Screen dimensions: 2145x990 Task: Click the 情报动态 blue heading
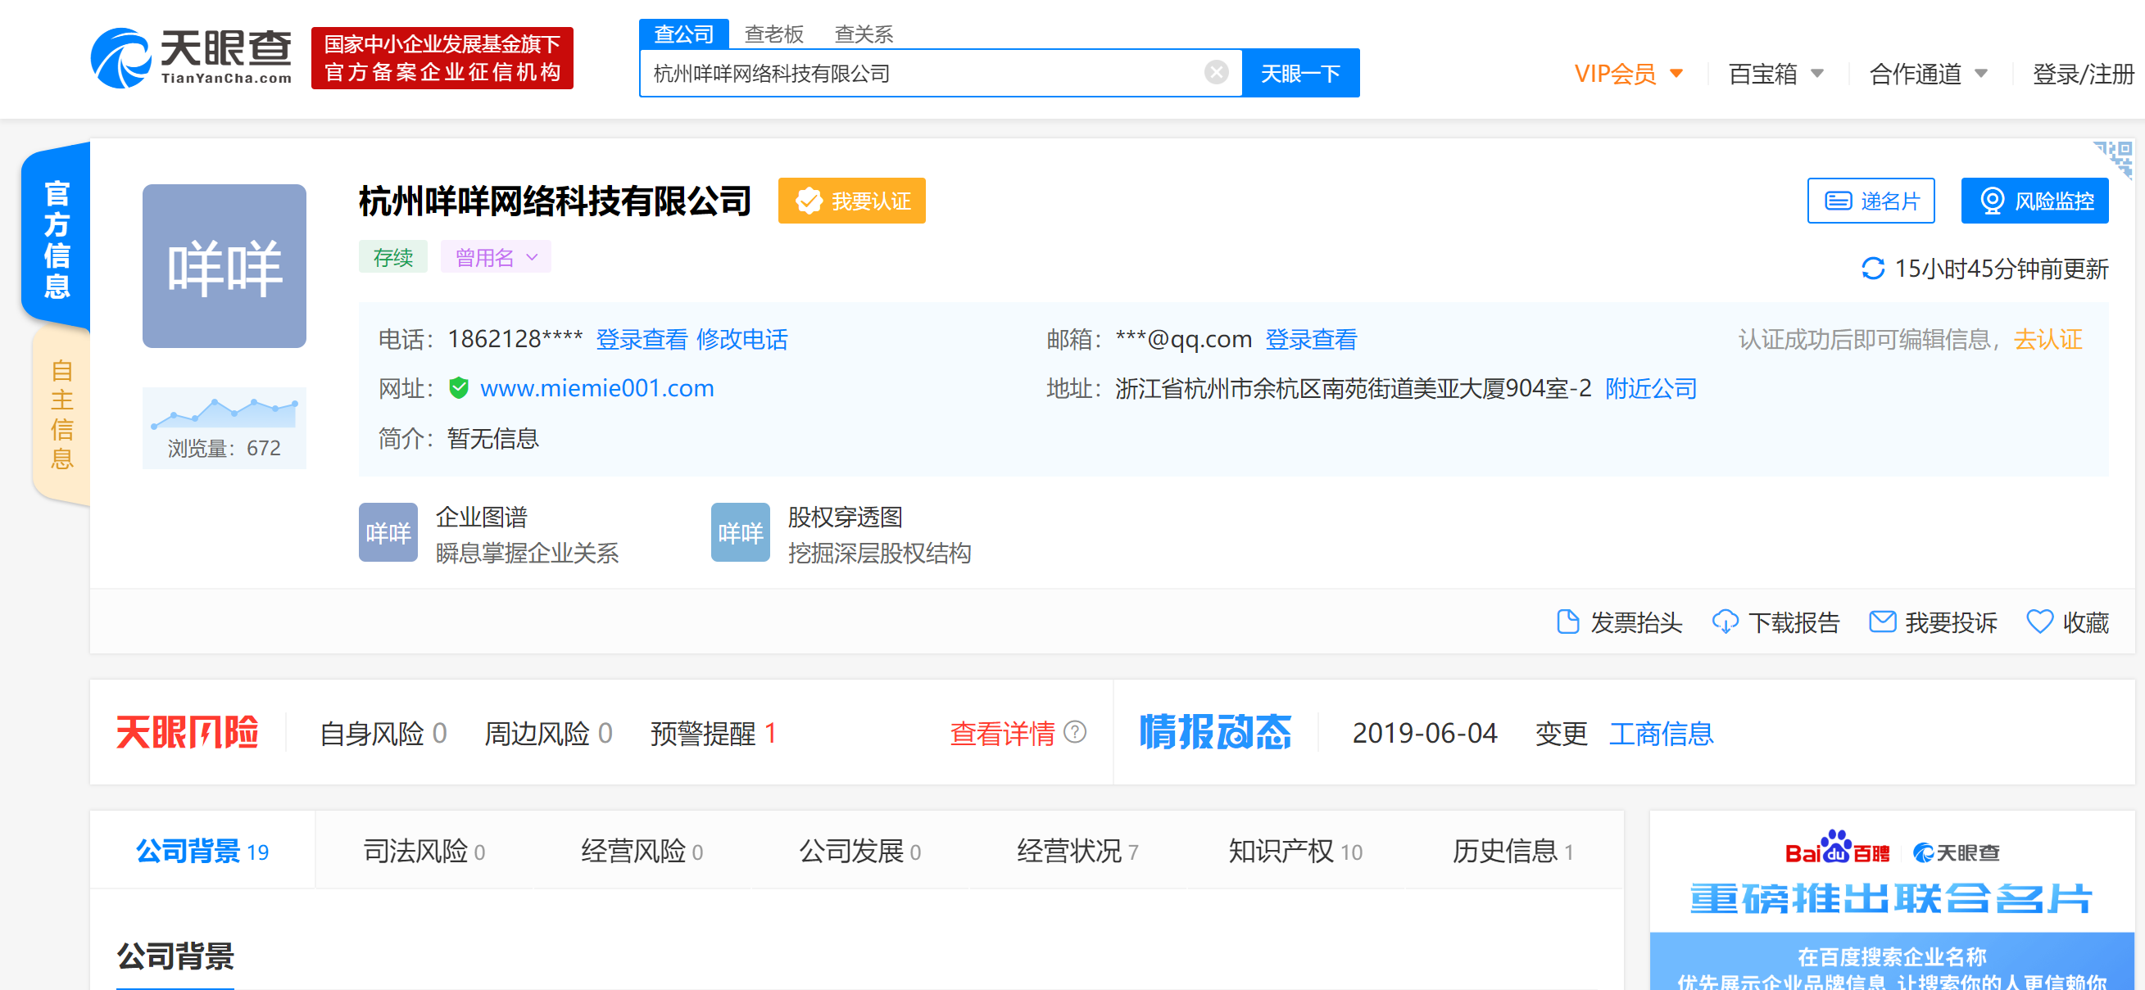(x=1216, y=733)
